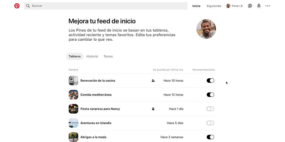This screenshot has height=142, width=285.
Task: Click the Se guardó por última vez header
Action: tap(168, 70)
